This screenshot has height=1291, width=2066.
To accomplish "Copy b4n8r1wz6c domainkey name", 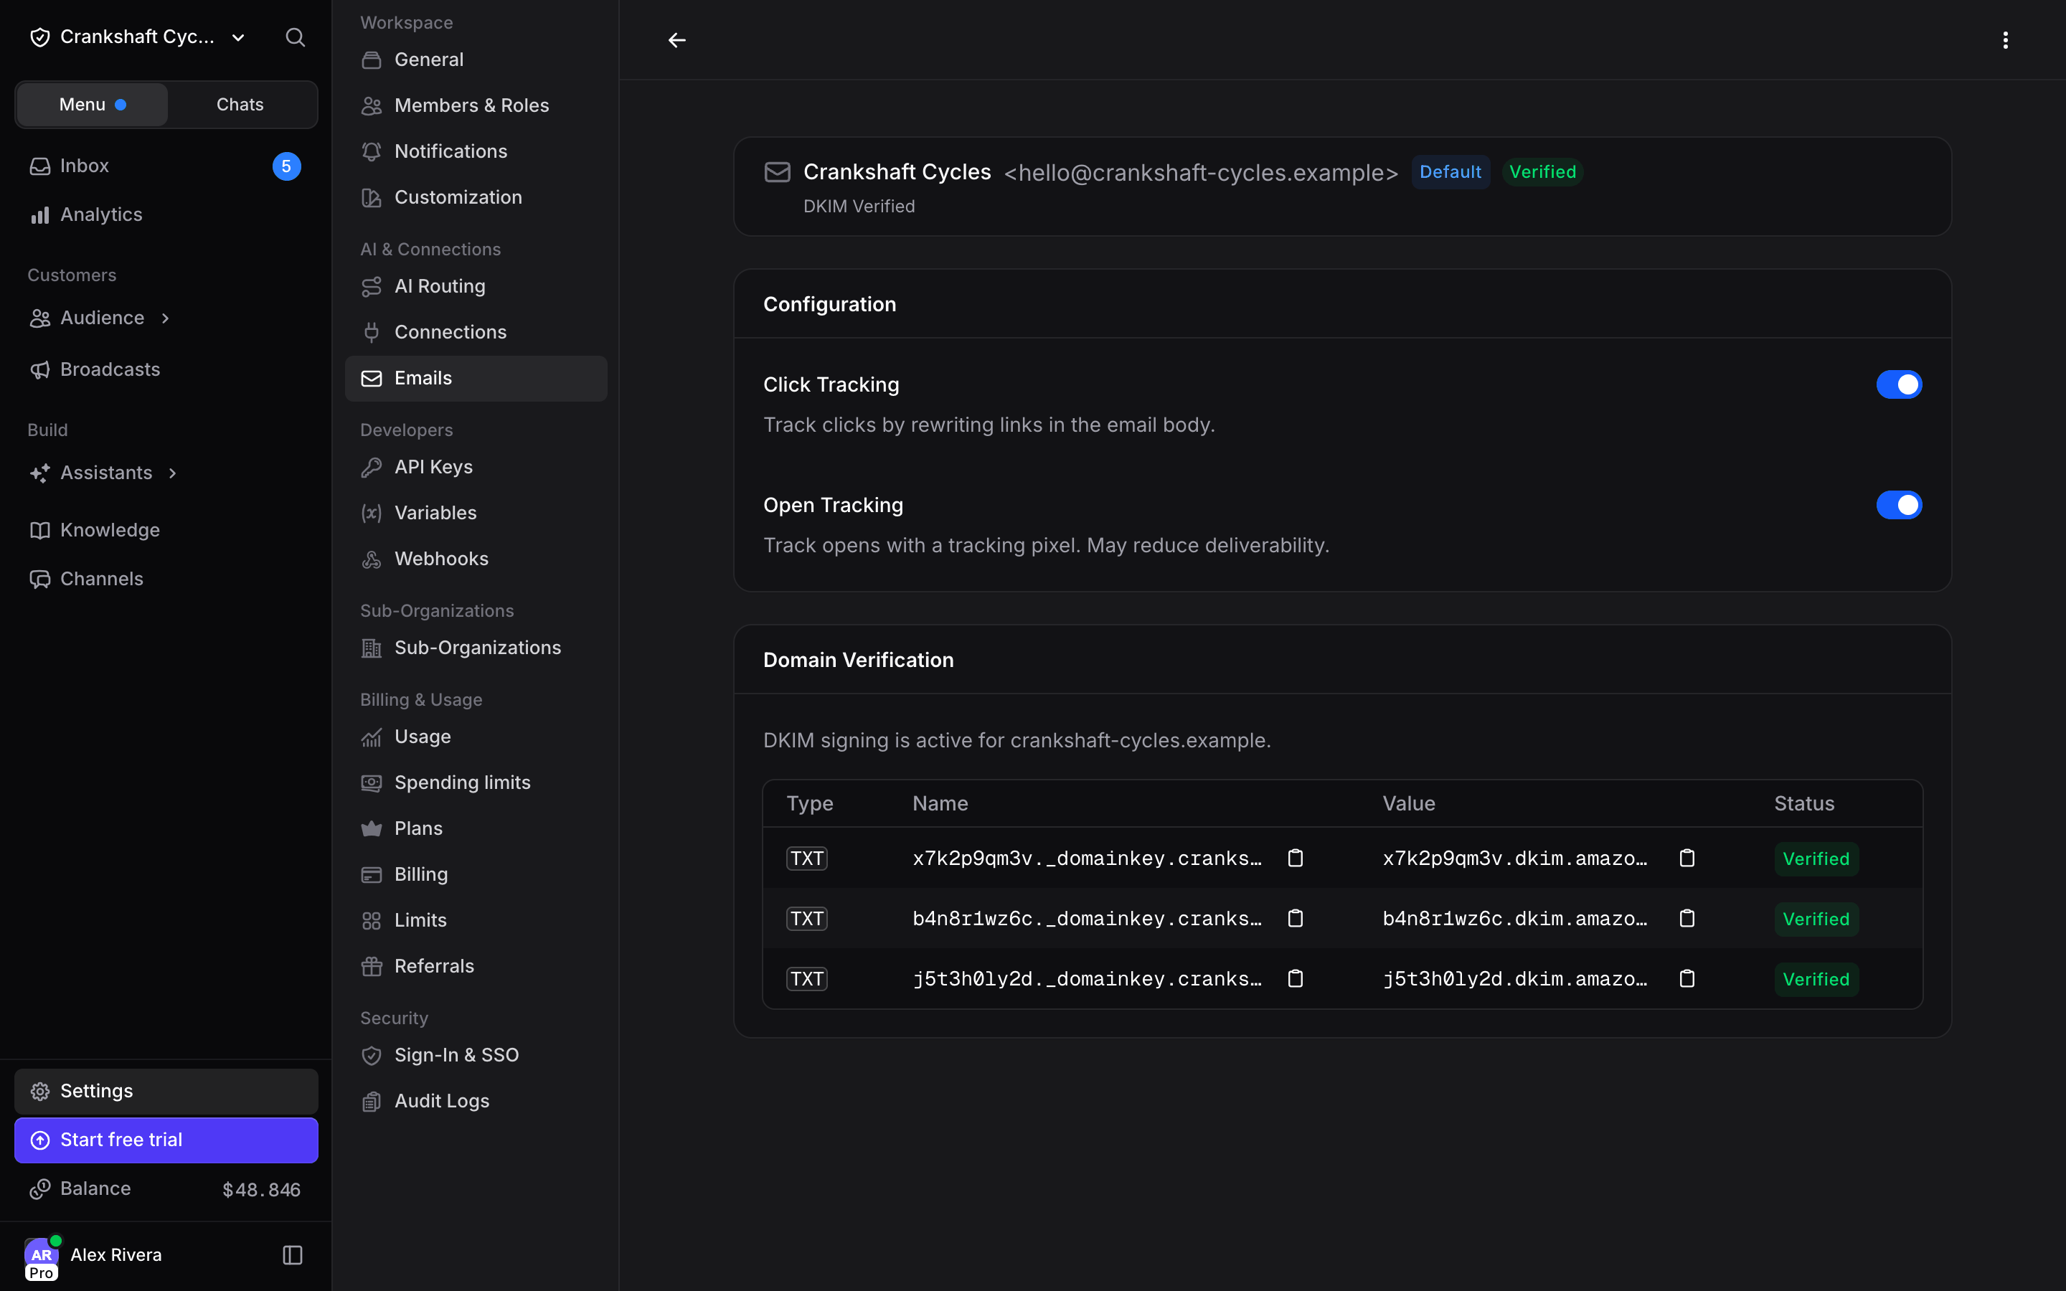I will pyautogui.click(x=1295, y=919).
